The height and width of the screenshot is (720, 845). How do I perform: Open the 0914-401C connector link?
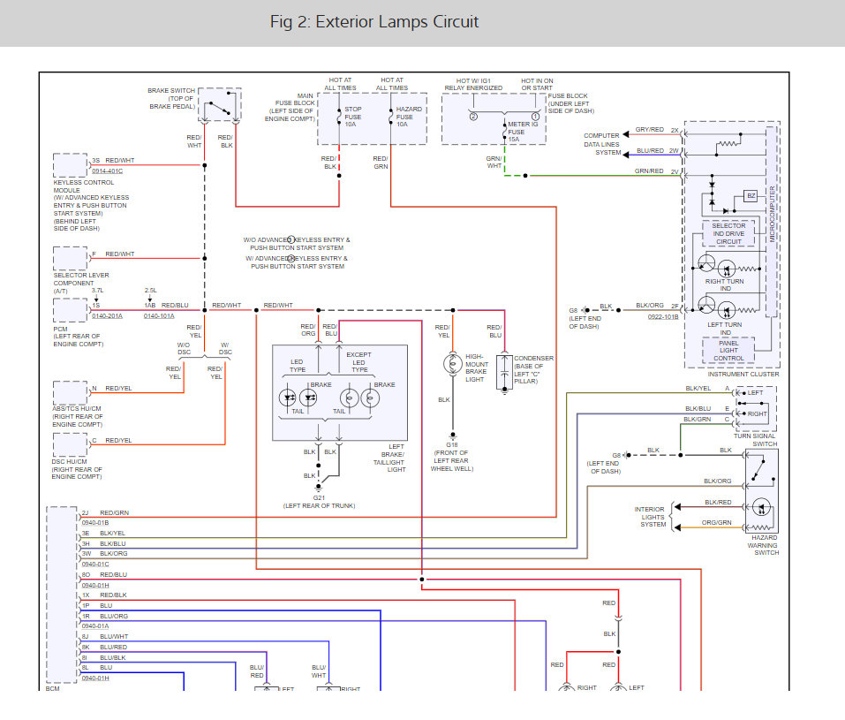point(107,171)
